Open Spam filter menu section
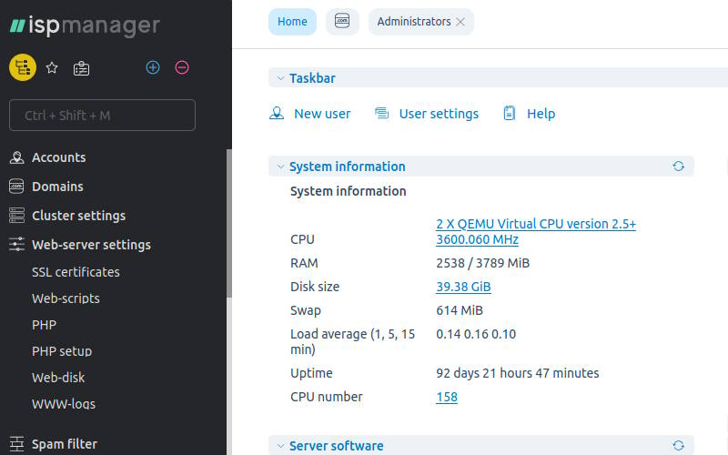The image size is (728, 455). (x=64, y=444)
